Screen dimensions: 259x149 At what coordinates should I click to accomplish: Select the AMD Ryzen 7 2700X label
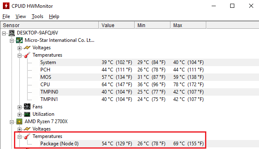pos(46,121)
